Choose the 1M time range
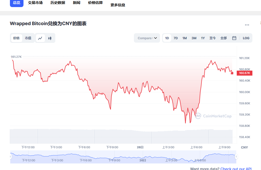The height and width of the screenshot is (170, 261). [x=185, y=38]
